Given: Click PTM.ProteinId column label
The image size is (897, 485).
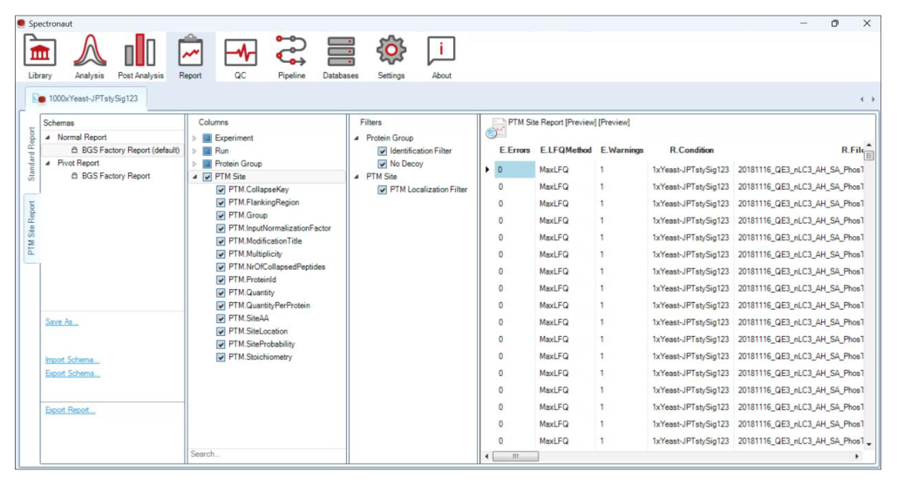Looking at the screenshot, I should pos(252,280).
